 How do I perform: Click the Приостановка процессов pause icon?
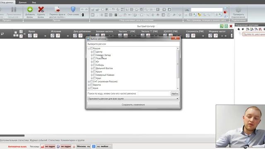[x=14, y=10]
